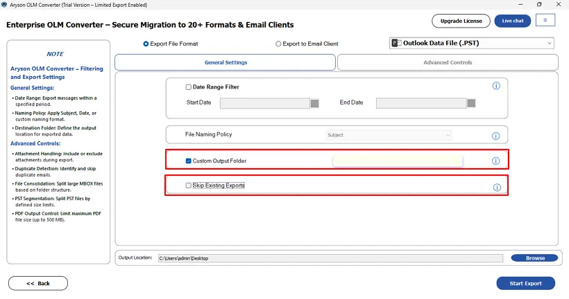
Task: Click the PST file icon in format selector
Action: pos(397,44)
